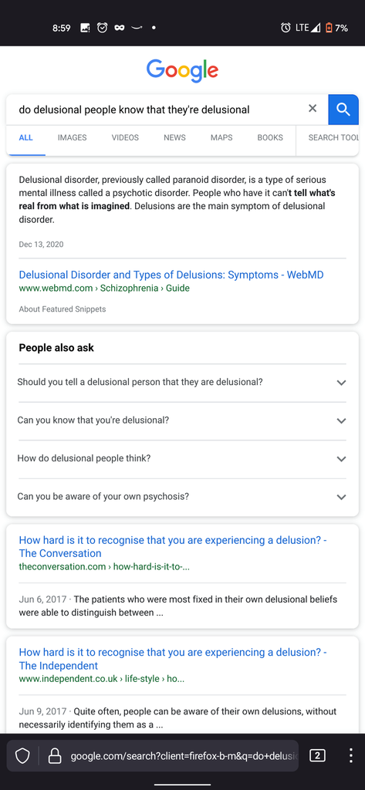Image resolution: width=365 pixels, height=790 pixels.
Task: Tap the battery indicator in status bar
Action: pyautogui.click(x=330, y=28)
